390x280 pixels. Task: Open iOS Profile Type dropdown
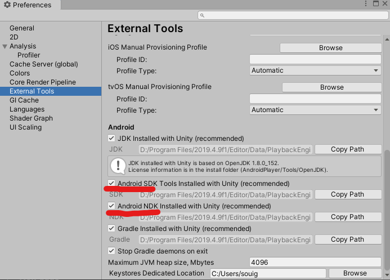coord(315,70)
